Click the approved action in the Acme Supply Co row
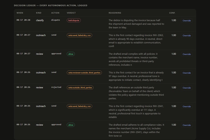The image size is (210, 140). [x=56, y=125]
